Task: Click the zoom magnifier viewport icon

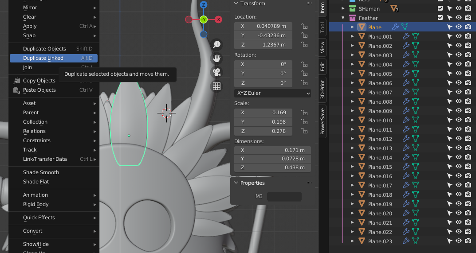Action: pyautogui.click(x=216, y=44)
